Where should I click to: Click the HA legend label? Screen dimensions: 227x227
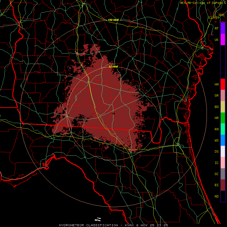[x=217, y=84]
